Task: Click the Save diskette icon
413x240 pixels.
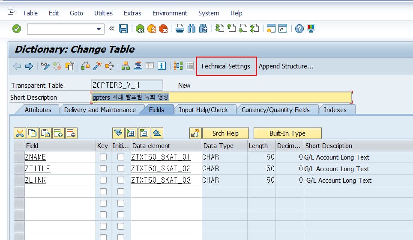Action: (123, 28)
